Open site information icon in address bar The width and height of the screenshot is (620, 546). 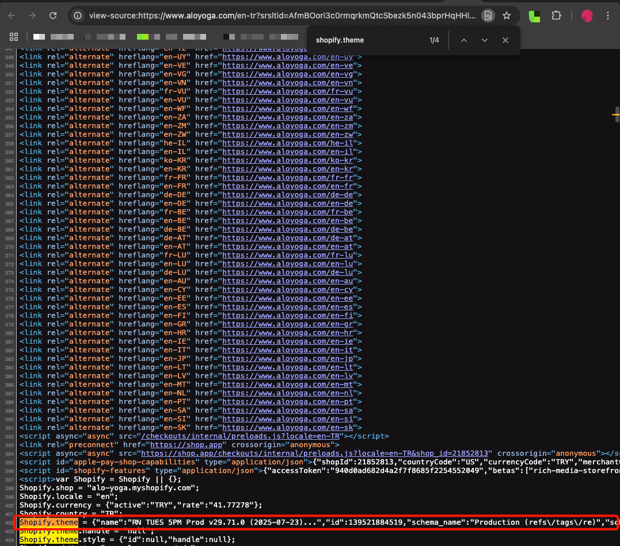click(78, 16)
